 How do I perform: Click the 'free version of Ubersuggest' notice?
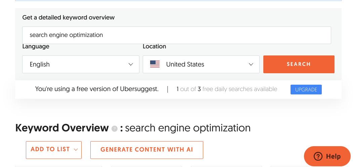pyautogui.click(x=97, y=89)
